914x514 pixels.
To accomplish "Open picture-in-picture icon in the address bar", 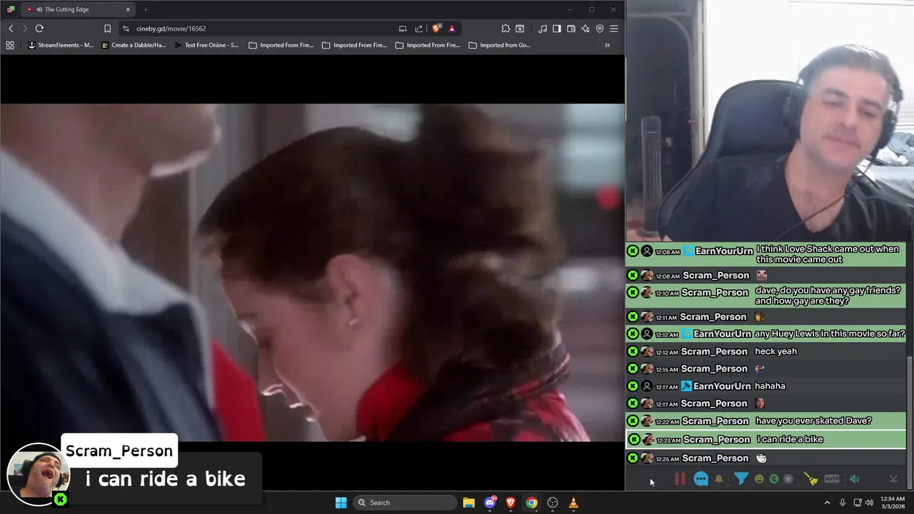I will [403, 29].
